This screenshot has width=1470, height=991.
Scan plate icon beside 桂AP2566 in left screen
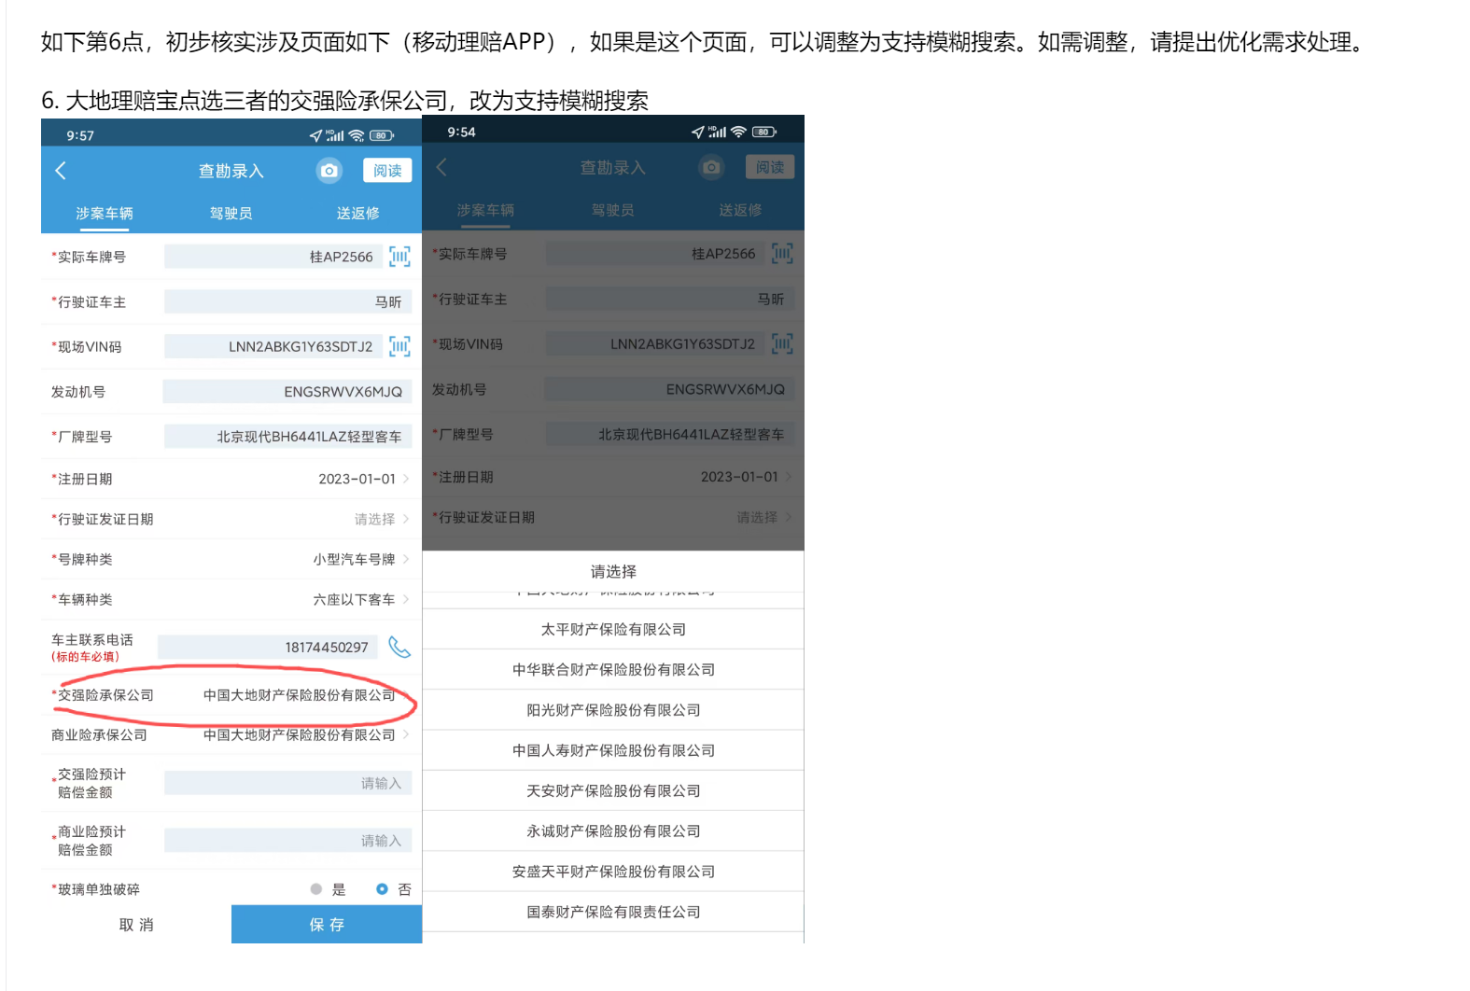pos(399,257)
